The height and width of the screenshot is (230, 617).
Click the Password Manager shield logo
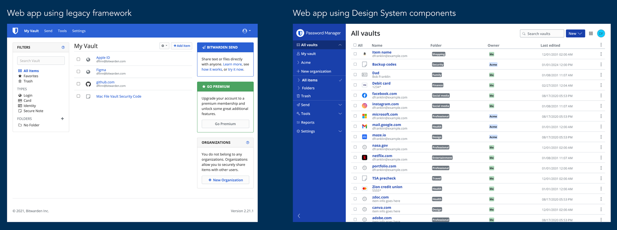coord(300,33)
